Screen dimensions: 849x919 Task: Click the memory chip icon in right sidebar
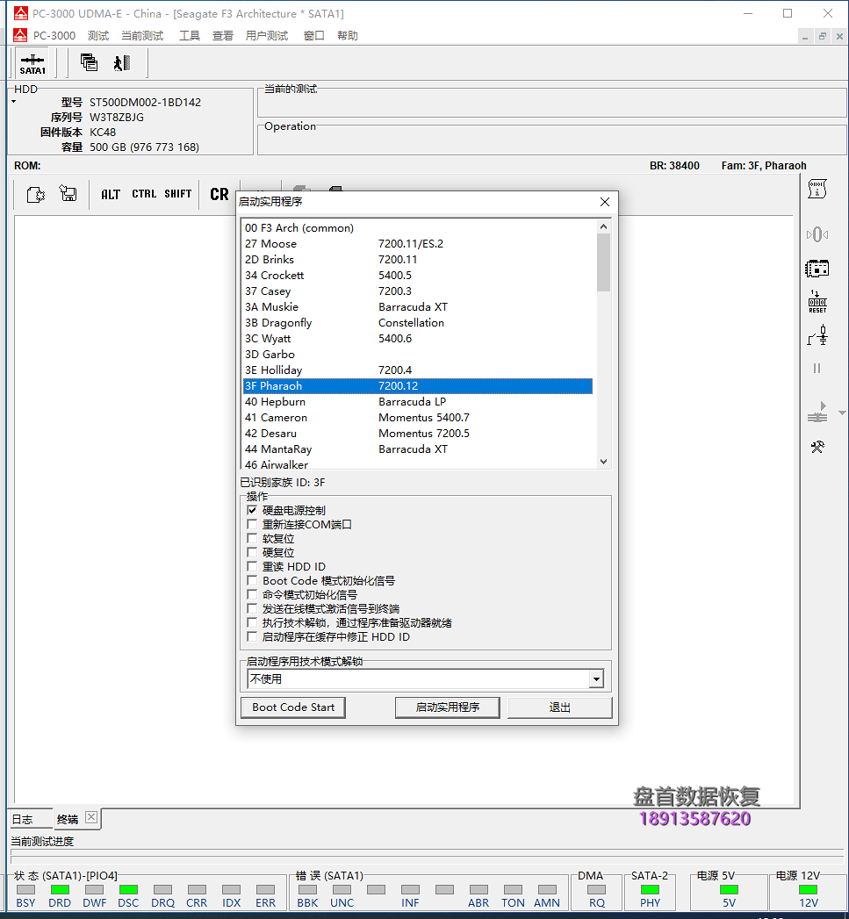[817, 269]
